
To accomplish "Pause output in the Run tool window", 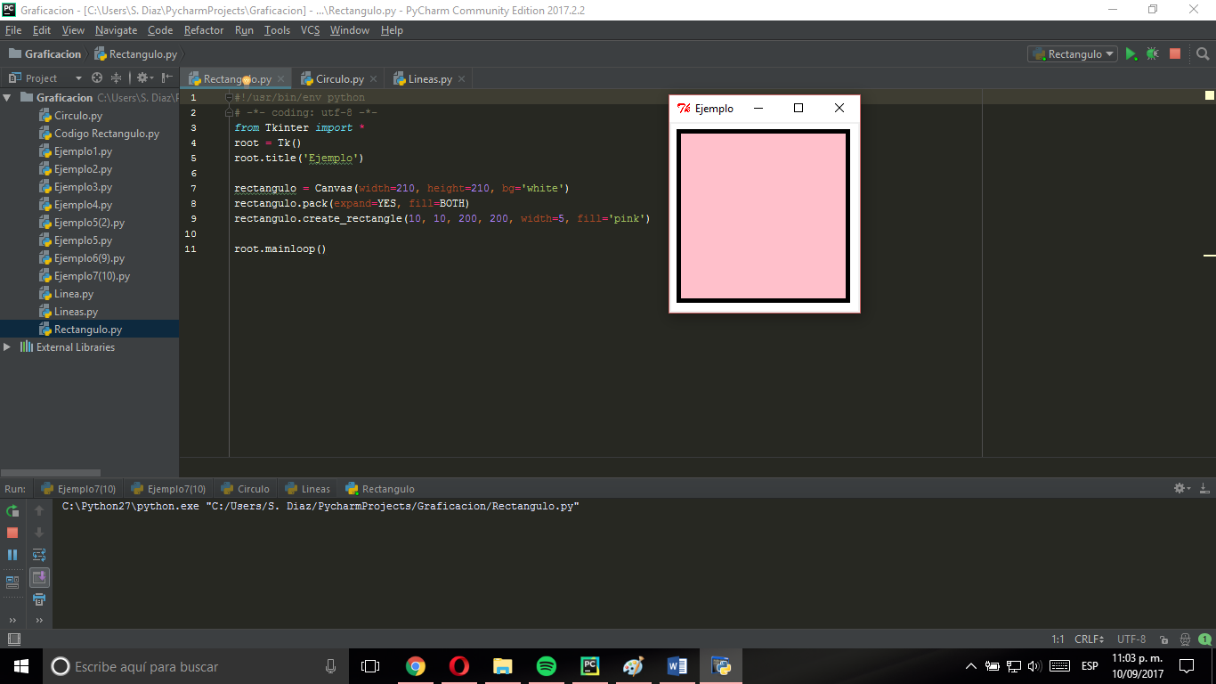I will point(12,554).
